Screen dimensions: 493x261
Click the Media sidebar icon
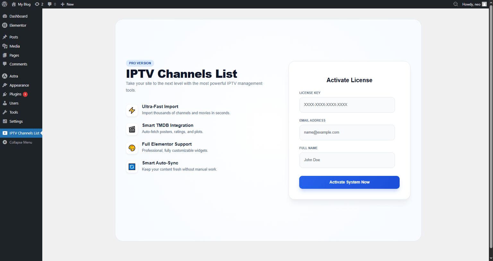5,46
